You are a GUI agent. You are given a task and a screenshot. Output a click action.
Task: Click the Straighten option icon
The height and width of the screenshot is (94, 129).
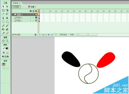click(x=7, y=68)
